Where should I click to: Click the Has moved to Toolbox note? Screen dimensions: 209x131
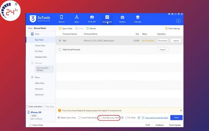click(x=44, y=69)
